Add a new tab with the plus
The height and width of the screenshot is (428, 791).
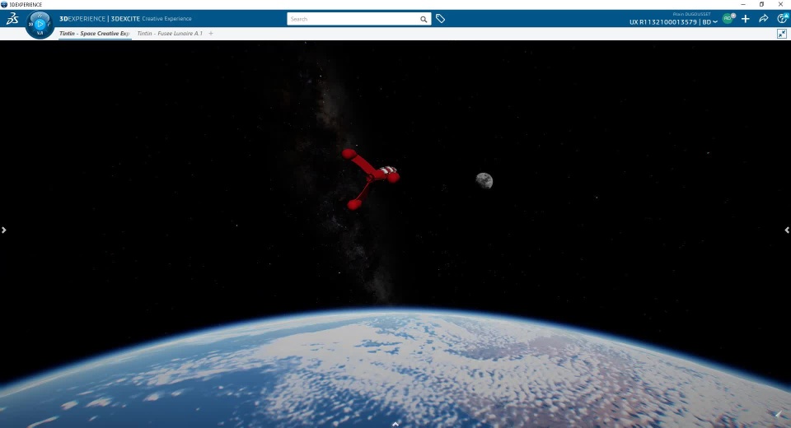pyautogui.click(x=211, y=33)
